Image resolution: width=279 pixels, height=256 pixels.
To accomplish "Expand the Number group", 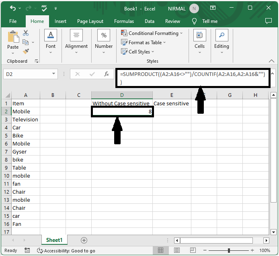I will coord(104,41).
